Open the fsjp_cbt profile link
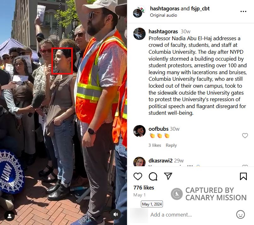This screenshot has height=225, width=254. [x=200, y=8]
